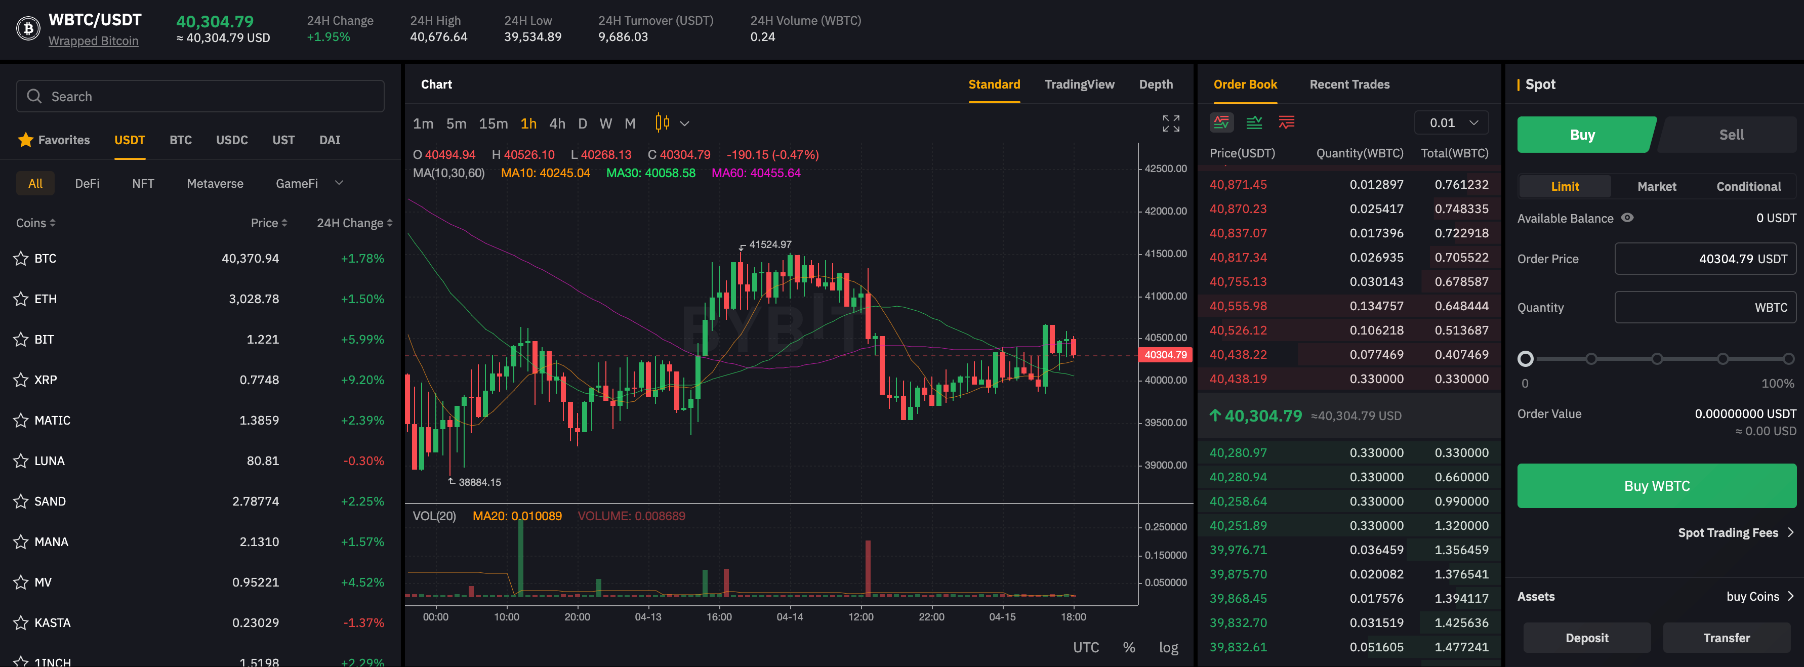Show only sell orders in order book
This screenshot has height=667, width=1804.
(x=1287, y=122)
